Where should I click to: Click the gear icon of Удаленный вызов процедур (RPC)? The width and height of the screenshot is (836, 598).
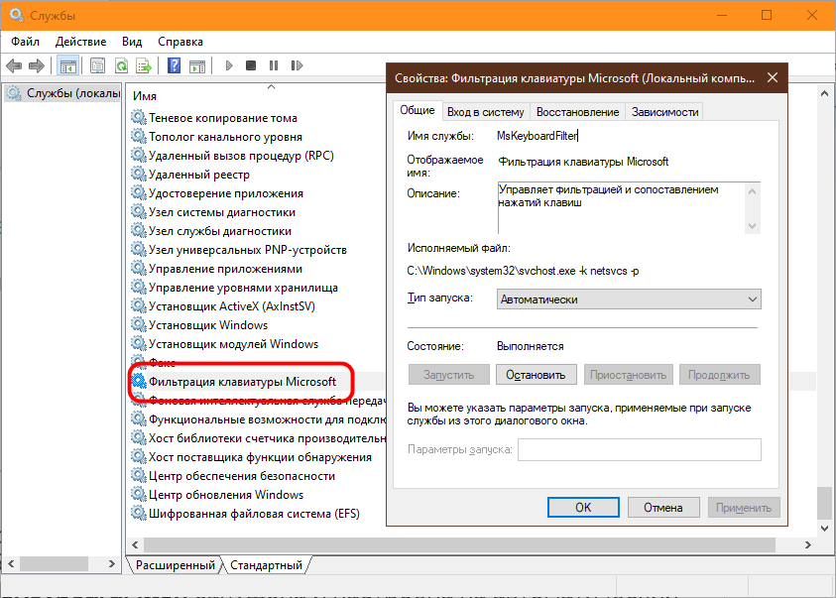(x=139, y=155)
